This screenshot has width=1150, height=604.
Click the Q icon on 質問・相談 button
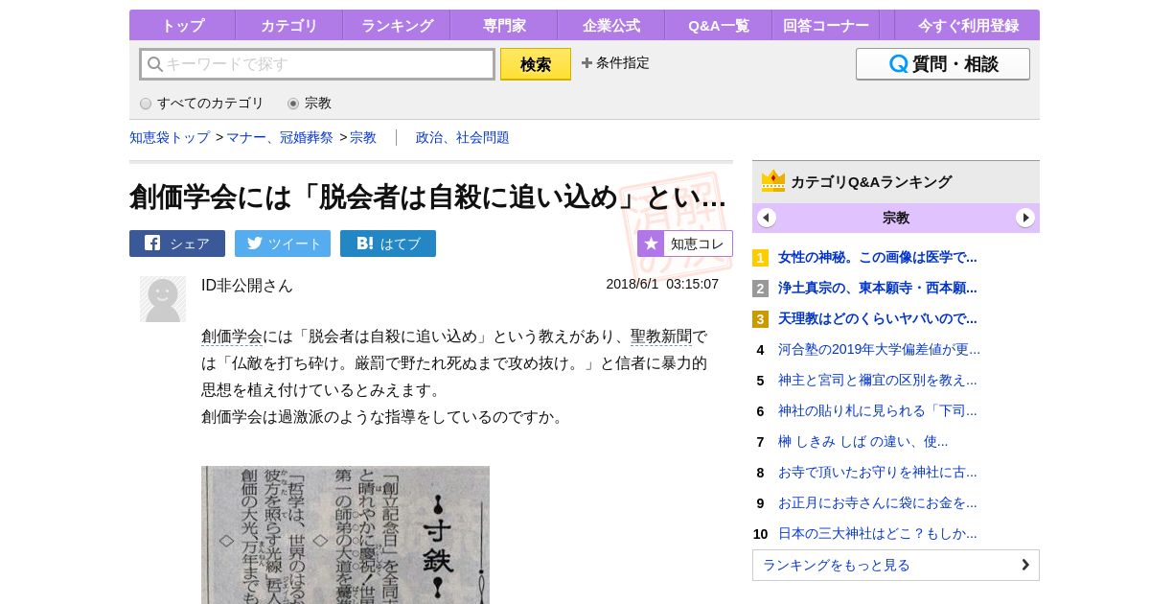pos(898,64)
